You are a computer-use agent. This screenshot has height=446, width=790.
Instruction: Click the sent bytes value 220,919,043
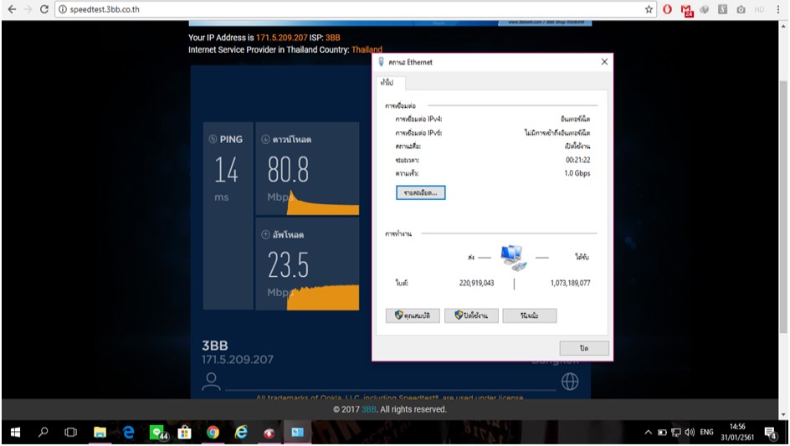(476, 283)
